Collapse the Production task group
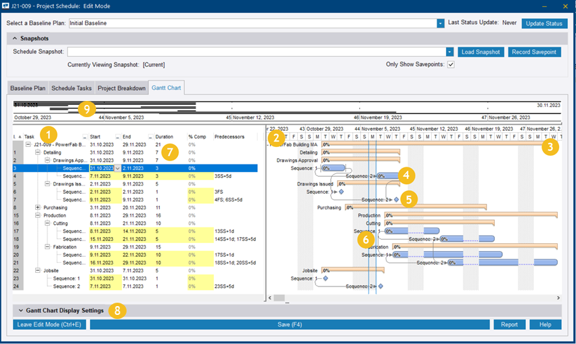Screen dimensions: 576x344 pyautogui.click(x=37, y=215)
